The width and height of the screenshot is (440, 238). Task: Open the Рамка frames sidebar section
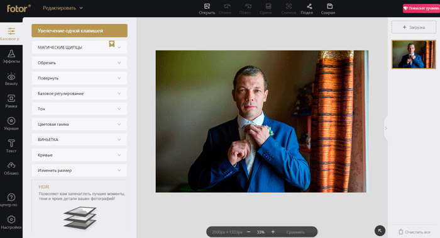[x=11, y=101]
